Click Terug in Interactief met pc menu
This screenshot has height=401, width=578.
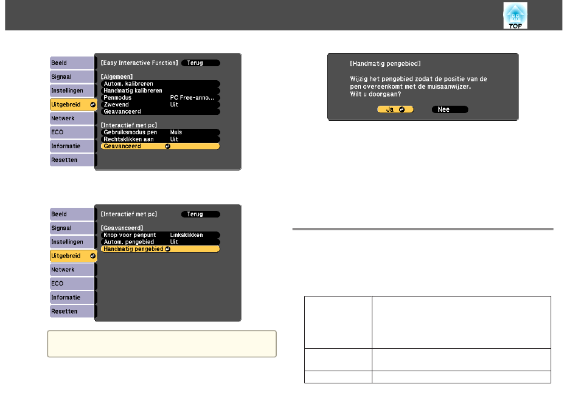(201, 214)
